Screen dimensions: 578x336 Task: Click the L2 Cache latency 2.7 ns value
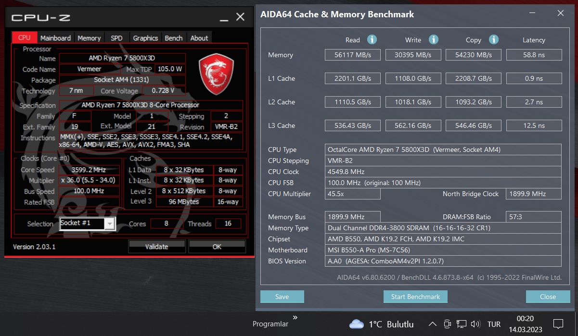click(x=534, y=102)
